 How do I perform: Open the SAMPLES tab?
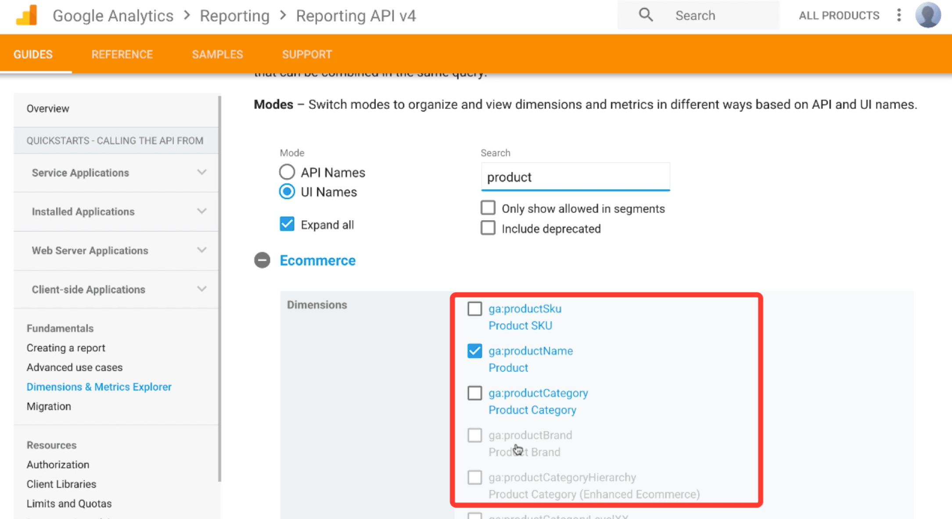[x=217, y=54]
